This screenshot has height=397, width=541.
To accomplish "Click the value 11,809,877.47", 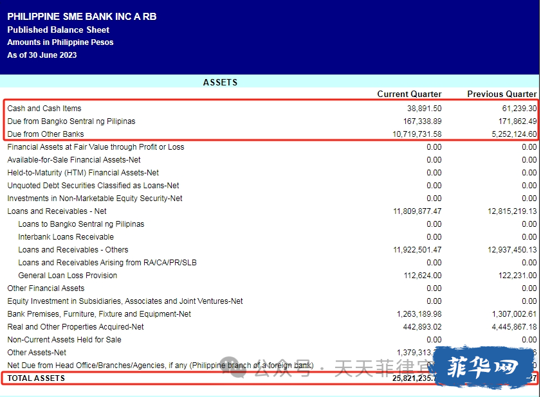I will click(x=417, y=211).
